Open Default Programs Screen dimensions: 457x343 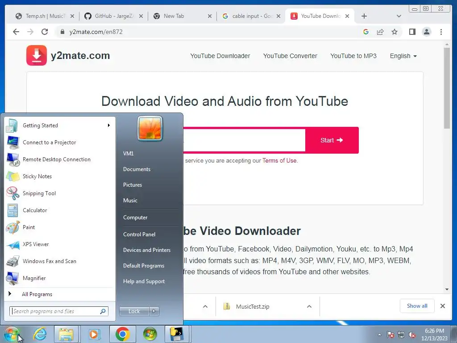(143, 266)
